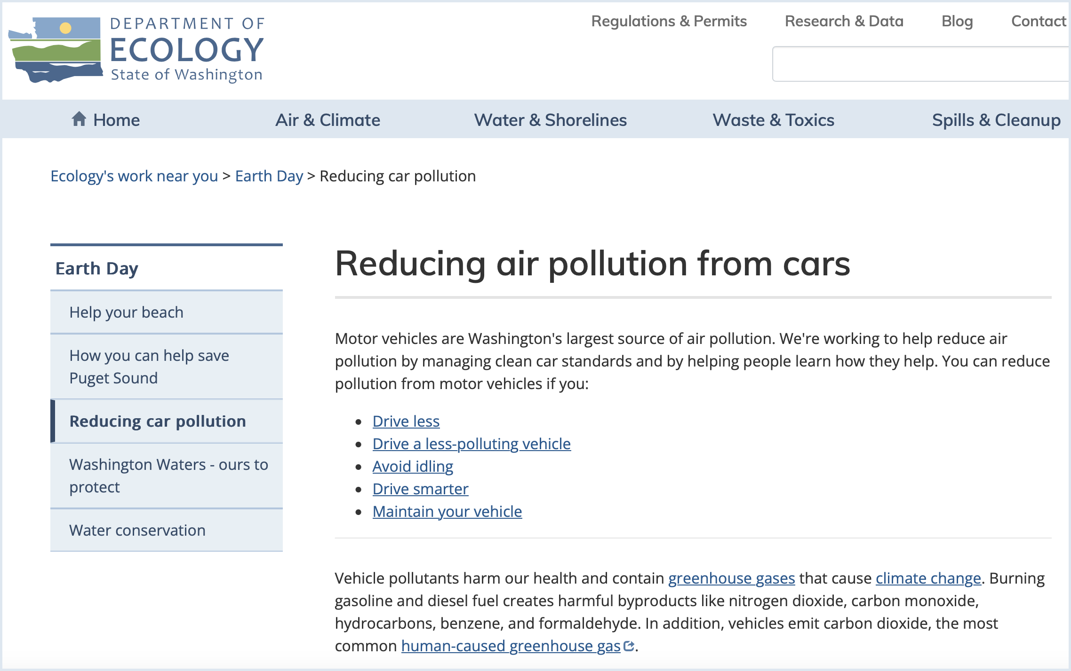
Task: Open Research & Data page
Action: click(x=844, y=21)
